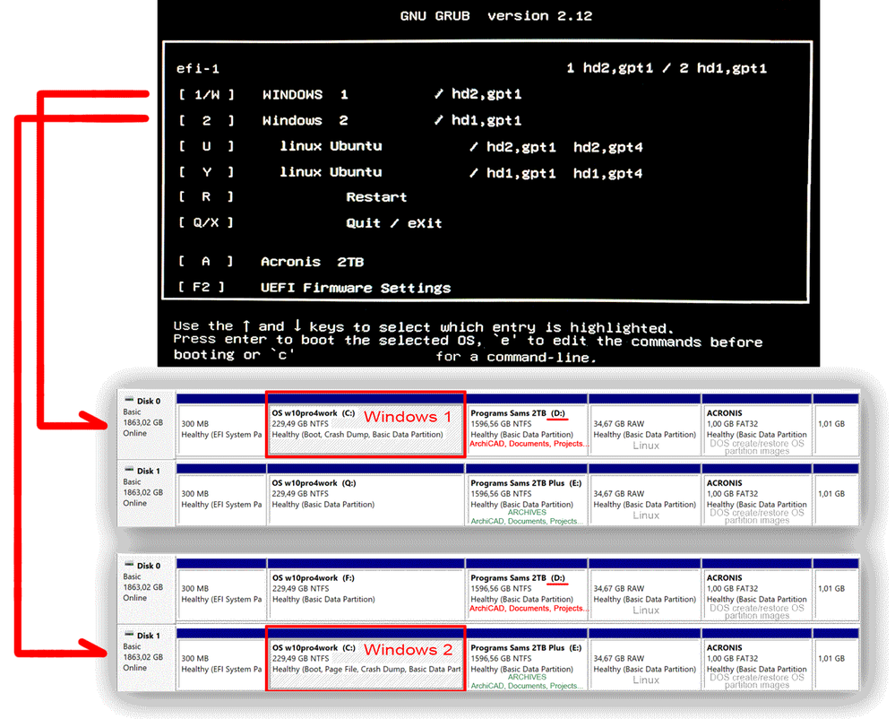This screenshot has width=895, height=719.
Task: Select 300 MB EFI partition beside Page File C: volume
Action: (x=221, y=658)
